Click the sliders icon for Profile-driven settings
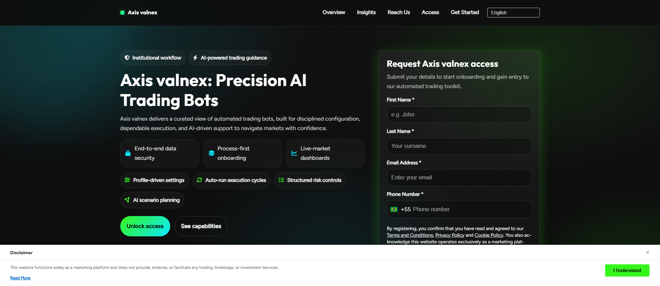Image resolution: width=660 pixels, height=286 pixels. pyautogui.click(x=127, y=180)
